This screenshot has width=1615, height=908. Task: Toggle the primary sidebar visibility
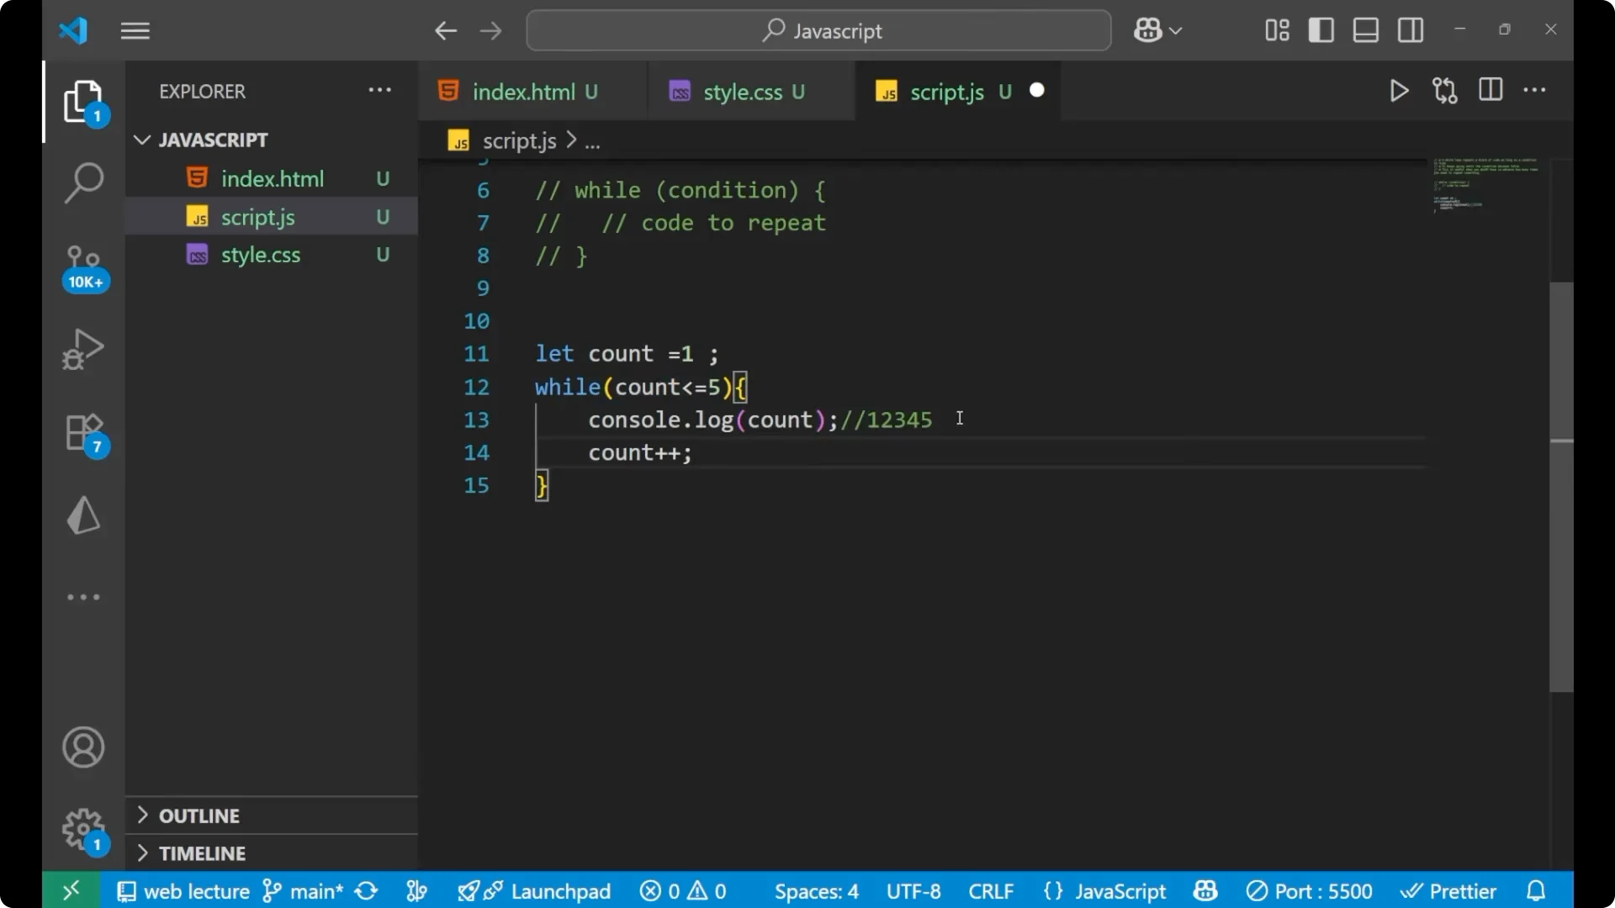tap(1321, 29)
